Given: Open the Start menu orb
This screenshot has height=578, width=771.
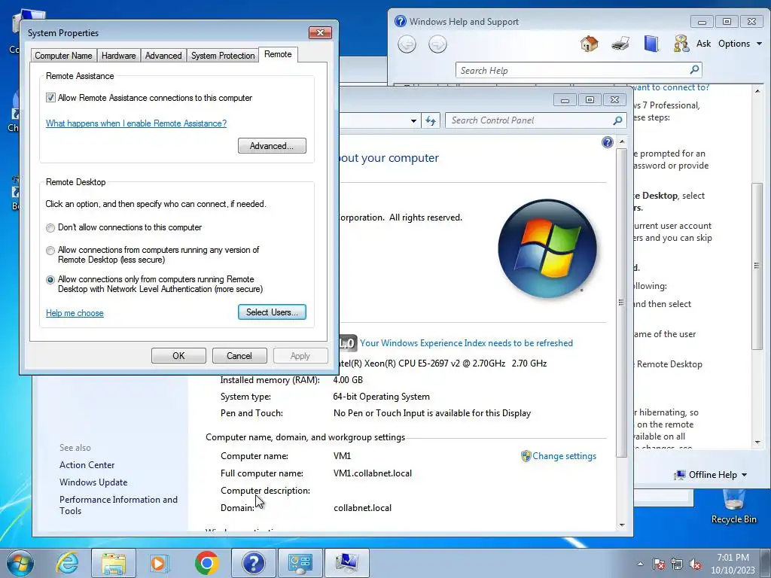Looking at the screenshot, I should (20, 563).
